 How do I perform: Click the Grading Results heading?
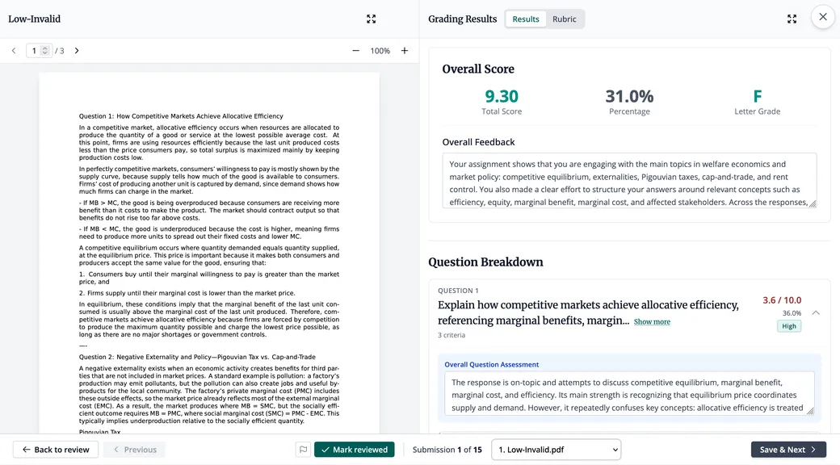pyautogui.click(x=462, y=19)
